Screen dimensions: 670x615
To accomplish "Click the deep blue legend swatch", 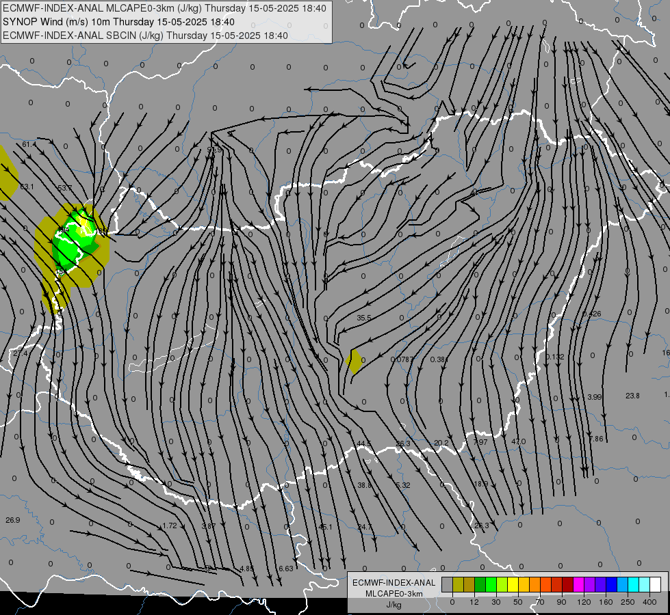I will (x=612, y=584).
